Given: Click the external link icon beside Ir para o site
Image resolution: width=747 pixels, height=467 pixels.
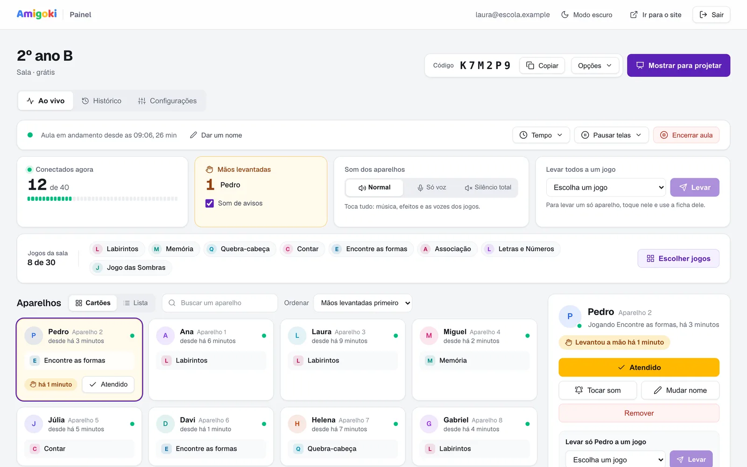Looking at the screenshot, I should (x=634, y=14).
